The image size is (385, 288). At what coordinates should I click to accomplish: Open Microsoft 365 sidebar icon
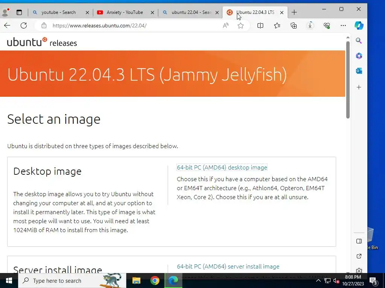[359, 56]
